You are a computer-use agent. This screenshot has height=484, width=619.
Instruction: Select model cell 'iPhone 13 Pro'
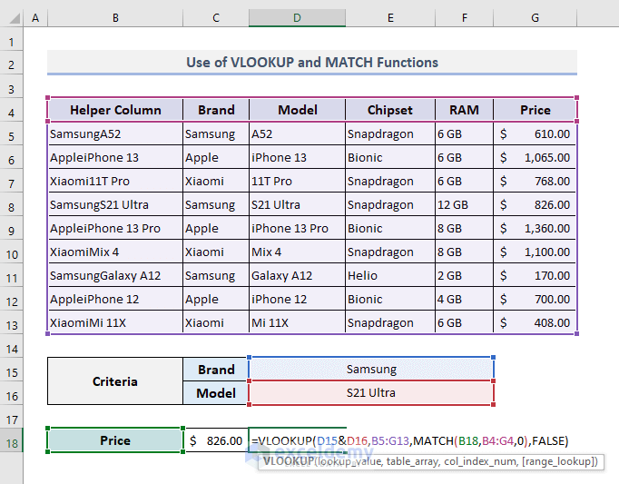click(x=298, y=228)
